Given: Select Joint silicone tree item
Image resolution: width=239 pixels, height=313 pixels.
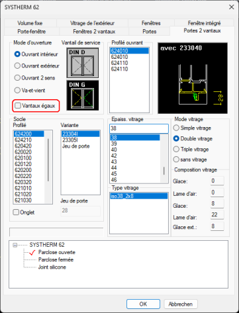Looking at the screenshot, I should 52,267.
